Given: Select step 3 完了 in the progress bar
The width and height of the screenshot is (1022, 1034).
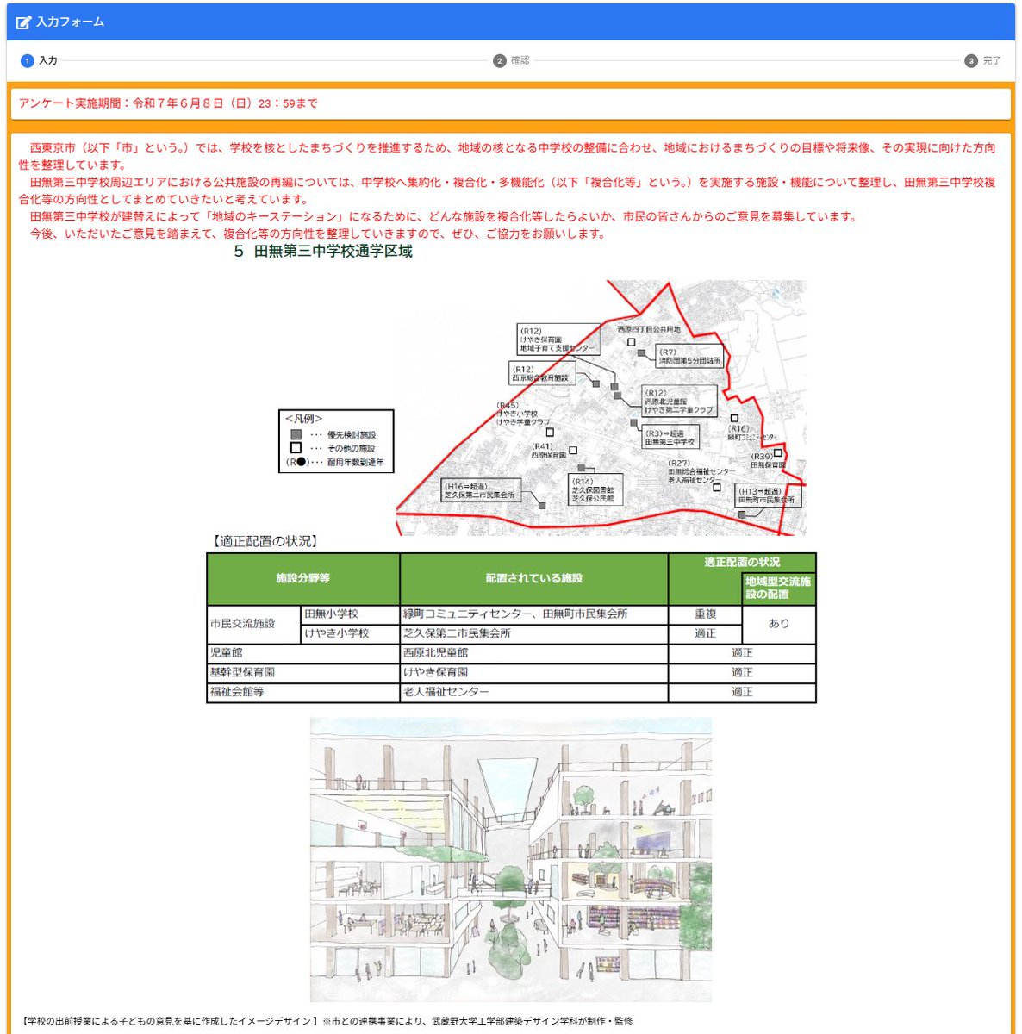Looking at the screenshot, I should 983,61.
